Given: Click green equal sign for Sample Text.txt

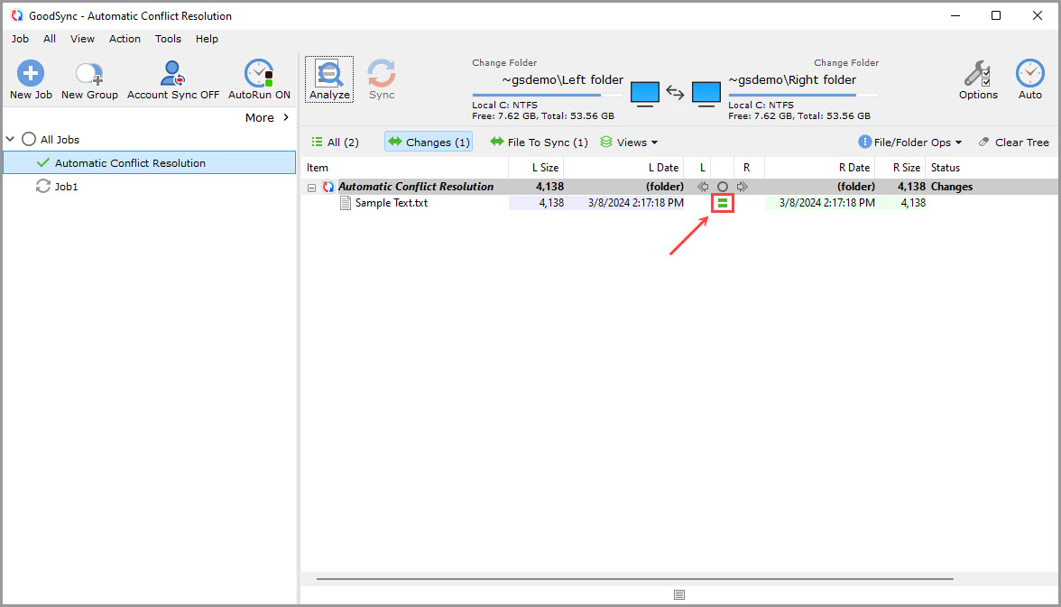Looking at the screenshot, I should tap(723, 203).
